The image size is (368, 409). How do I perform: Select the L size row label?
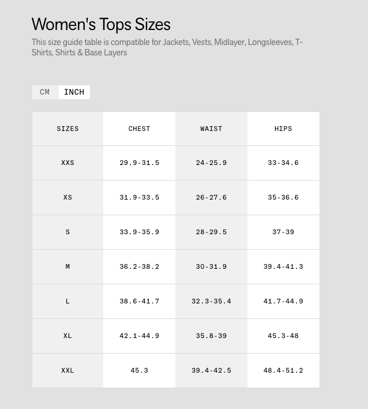coord(67,301)
